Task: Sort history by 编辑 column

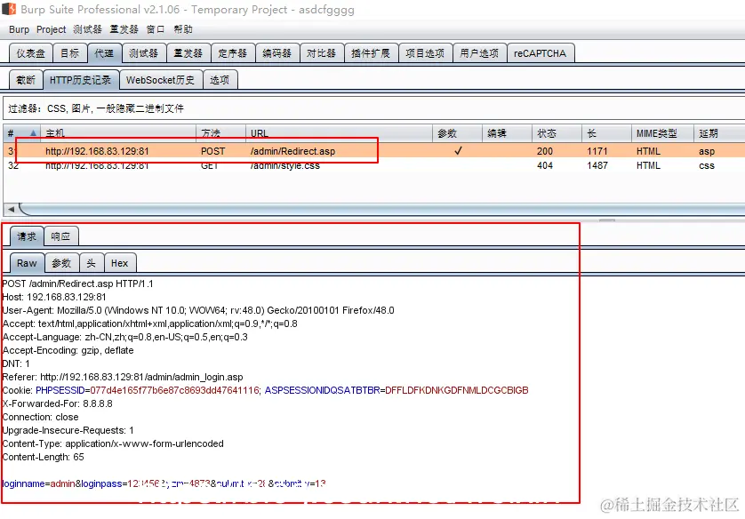Action: (x=507, y=133)
